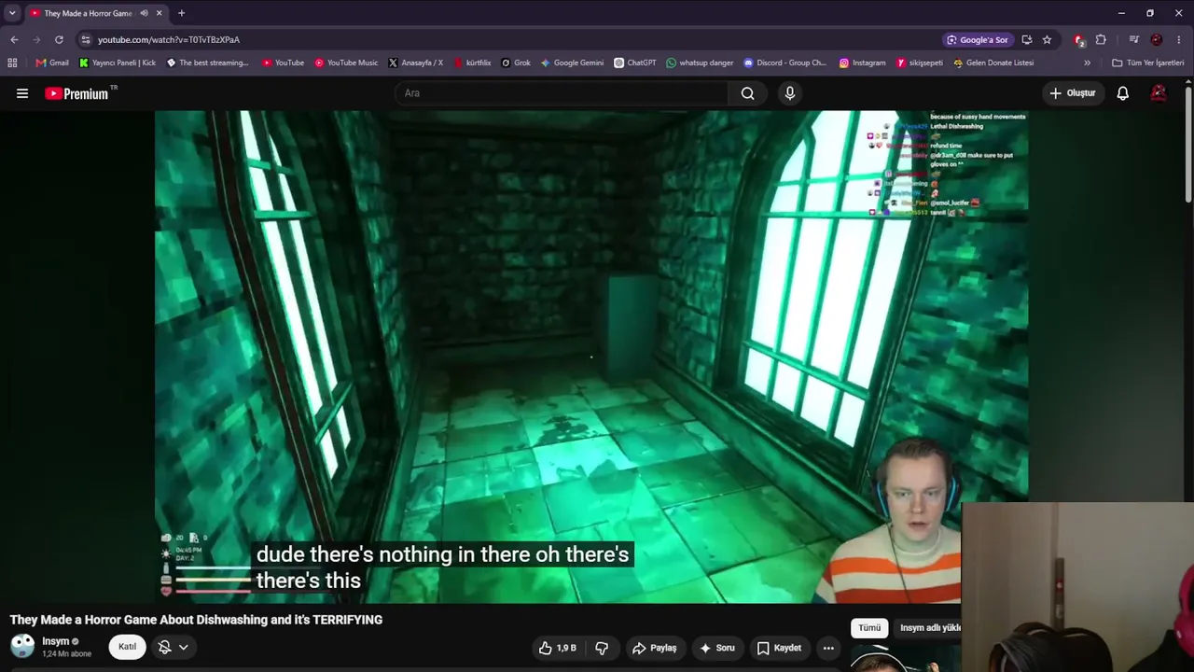Open Instagram bookmark
Image resolution: width=1194 pixels, height=672 pixels.
[862, 63]
